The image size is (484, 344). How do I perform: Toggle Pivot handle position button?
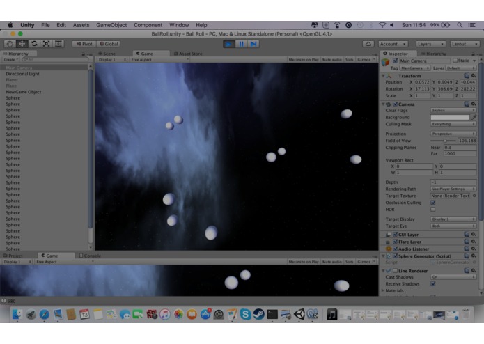coord(84,44)
